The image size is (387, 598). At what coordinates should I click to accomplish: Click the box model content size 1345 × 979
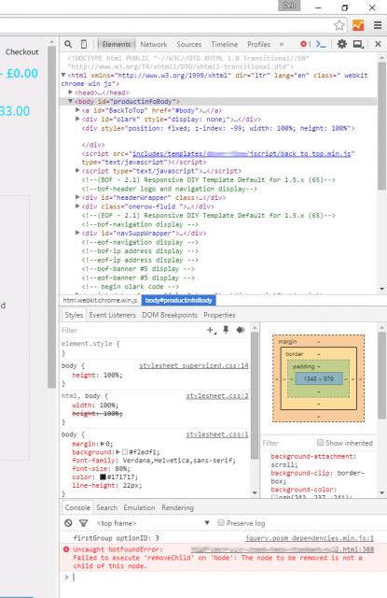point(319,378)
